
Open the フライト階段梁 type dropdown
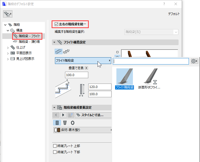(83, 61)
